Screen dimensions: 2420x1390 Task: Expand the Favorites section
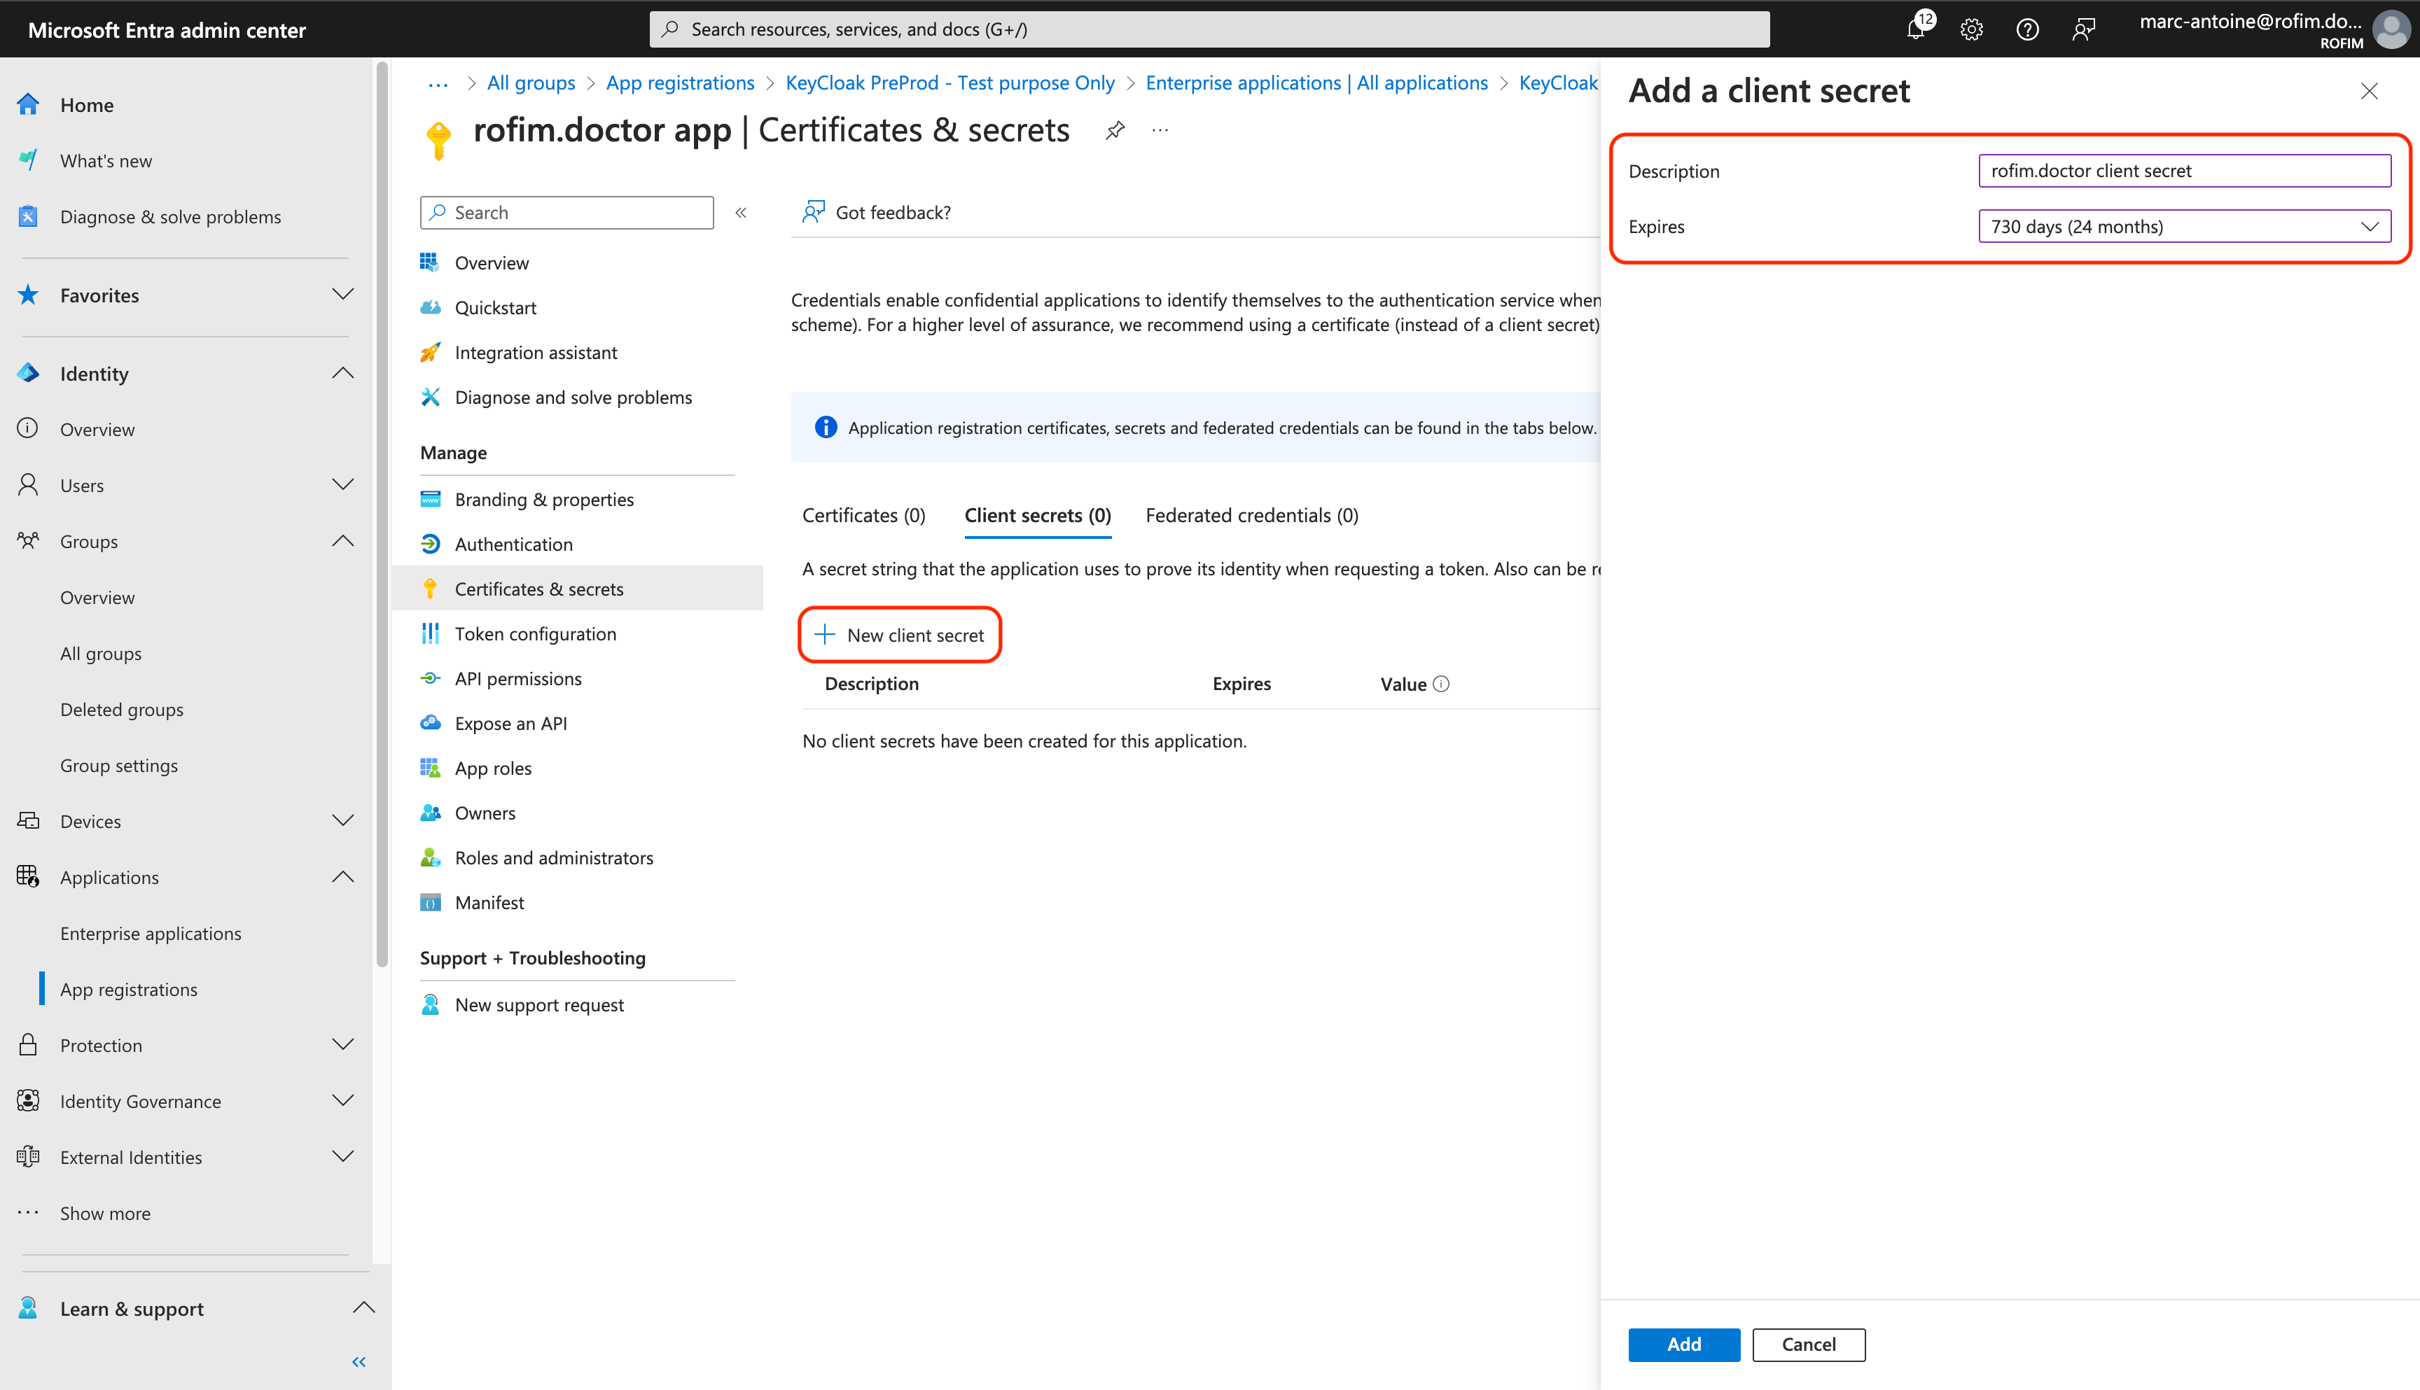[x=343, y=295]
